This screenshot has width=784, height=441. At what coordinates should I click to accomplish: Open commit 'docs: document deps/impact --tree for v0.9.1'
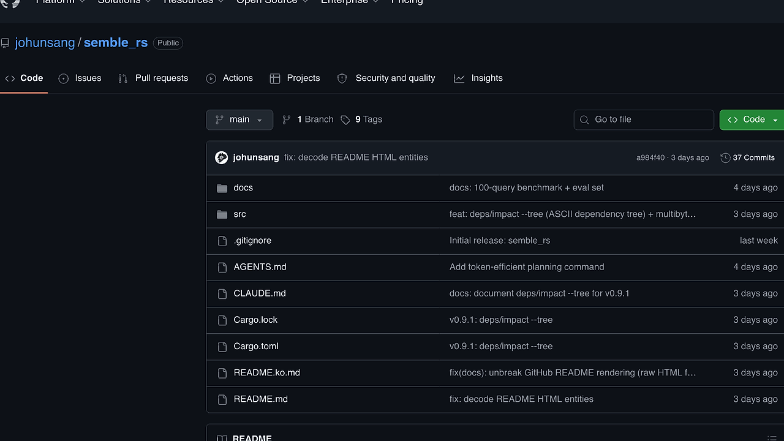(x=540, y=293)
